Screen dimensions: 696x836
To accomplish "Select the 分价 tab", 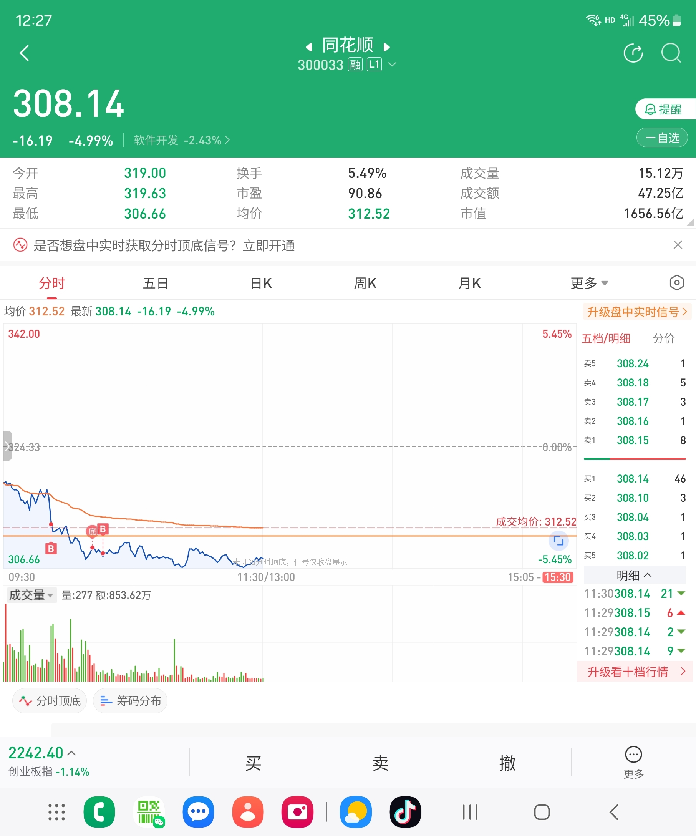I will pyautogui.click(x=663, y=338).
